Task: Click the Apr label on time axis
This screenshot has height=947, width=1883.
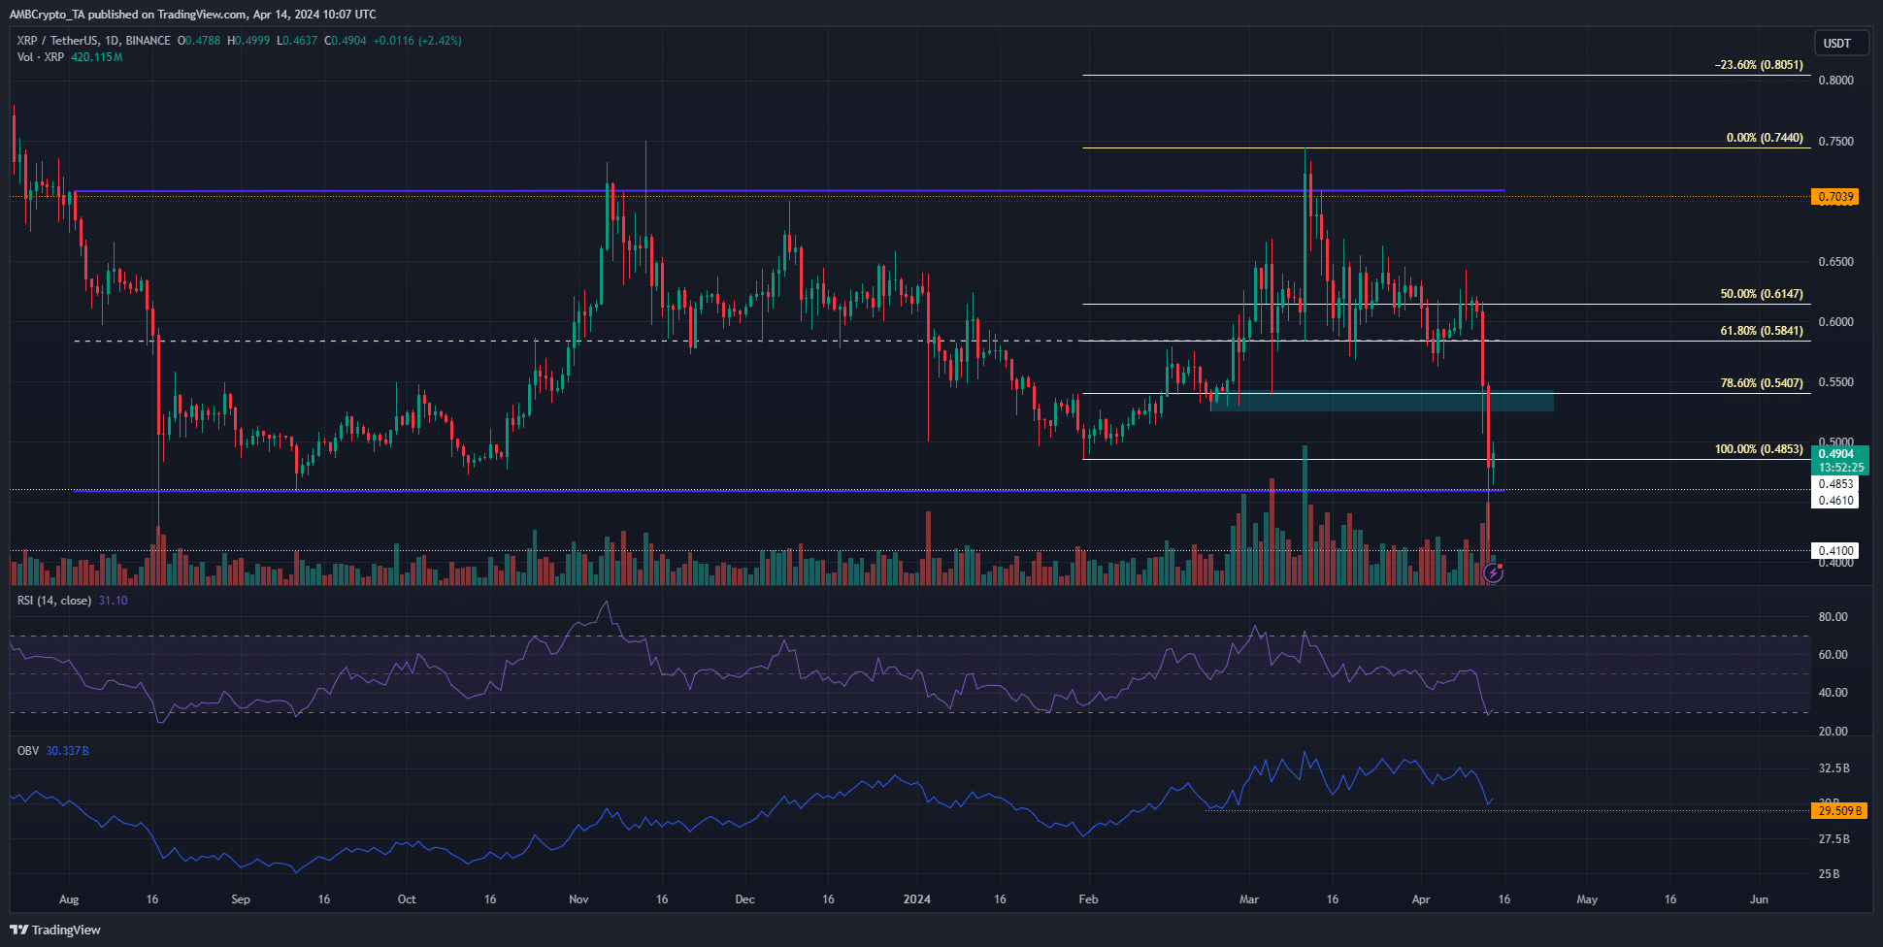Action: (x=1421, y=899)
